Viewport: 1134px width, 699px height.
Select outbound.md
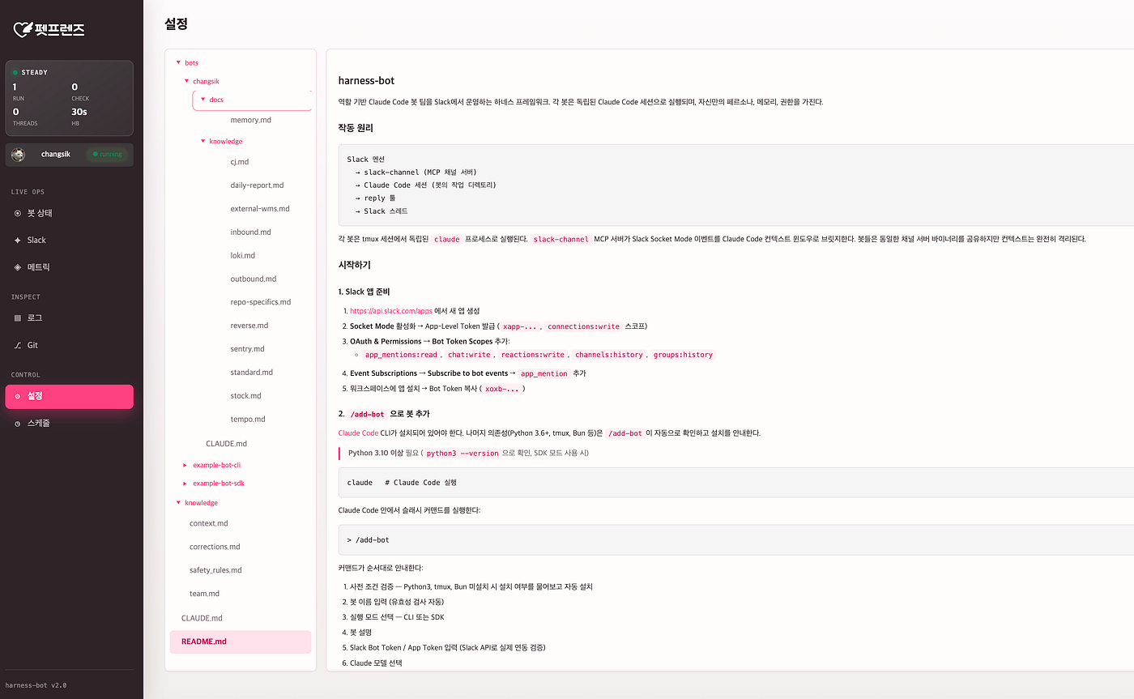coord(254,279)
